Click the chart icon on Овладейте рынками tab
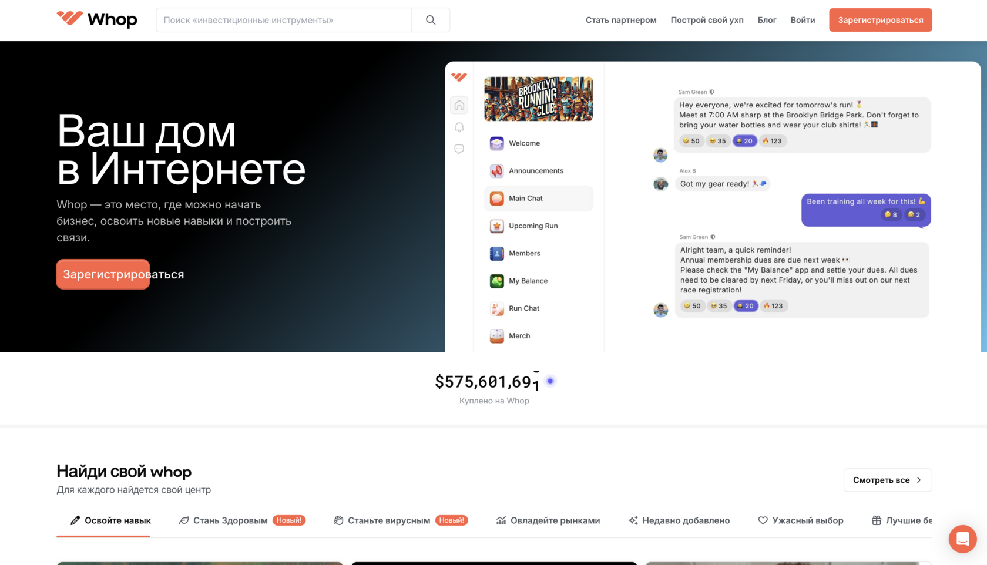Screen dimensions: 987x565 (x=501, y=520)
